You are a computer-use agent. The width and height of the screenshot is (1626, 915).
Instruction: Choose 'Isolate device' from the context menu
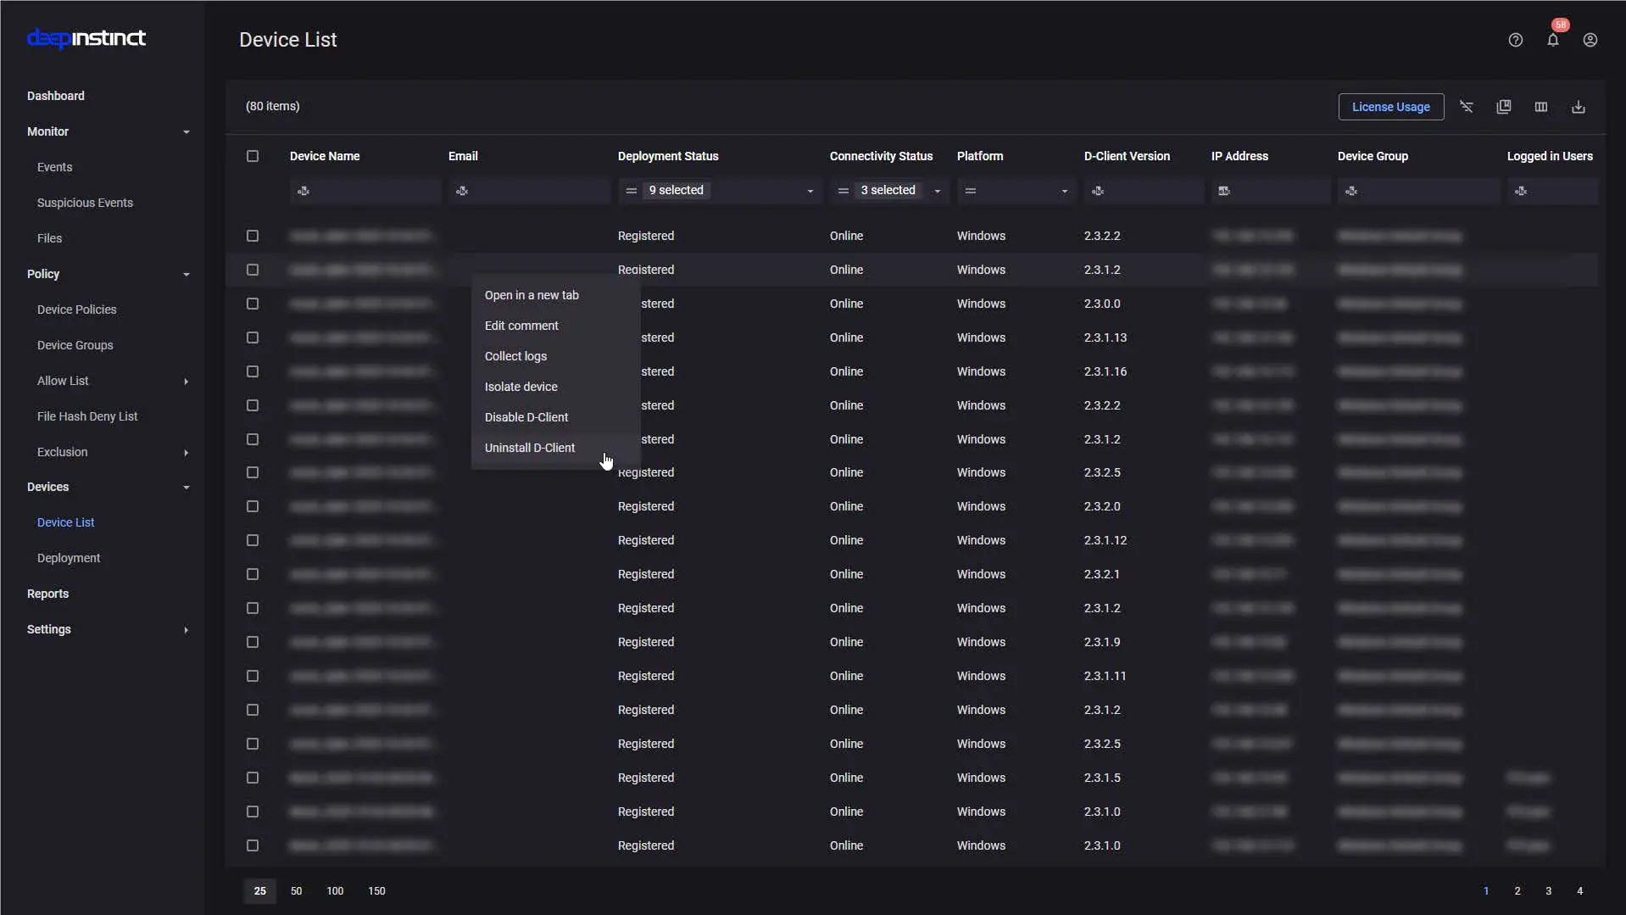(556, 387)
